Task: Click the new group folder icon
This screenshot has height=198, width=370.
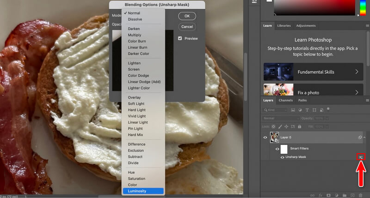Action: 344,195
